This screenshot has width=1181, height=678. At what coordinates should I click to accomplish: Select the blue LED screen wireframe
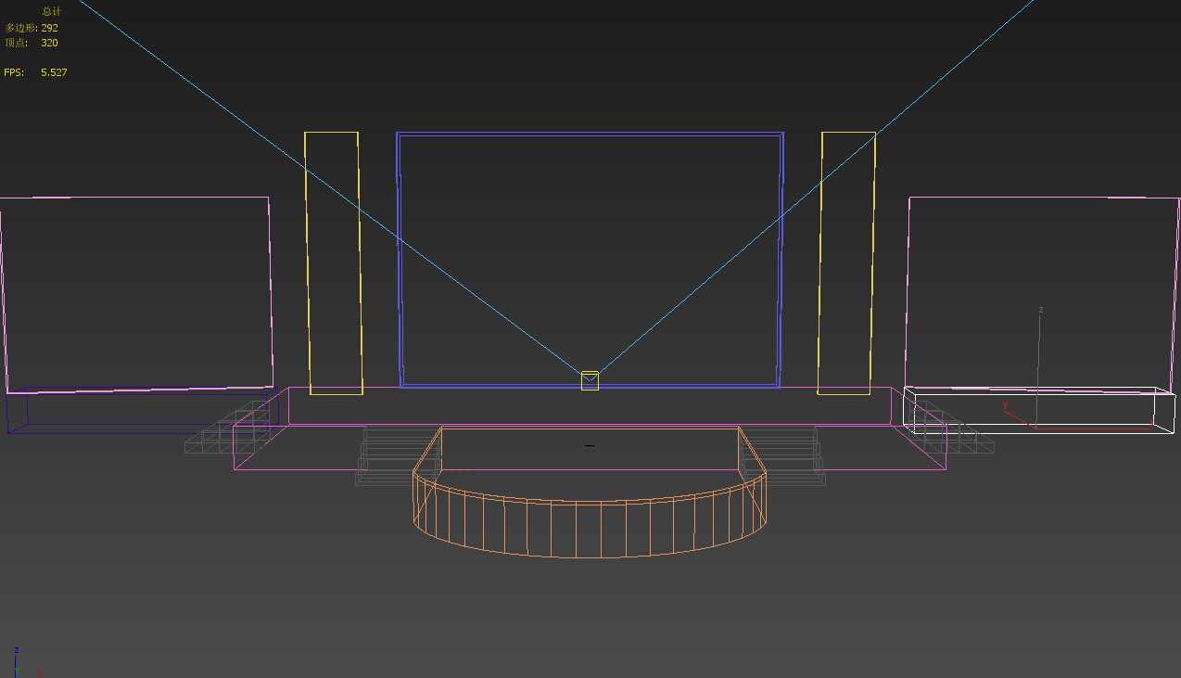(590, 134)
